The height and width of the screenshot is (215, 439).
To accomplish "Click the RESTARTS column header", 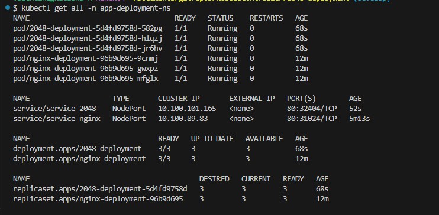I will 266,18.
